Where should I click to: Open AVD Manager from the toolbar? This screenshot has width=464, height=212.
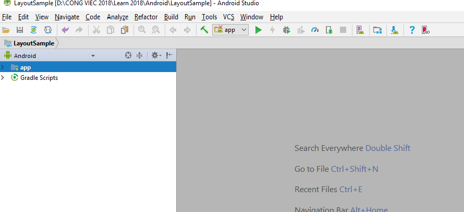(x=360, y=30)
